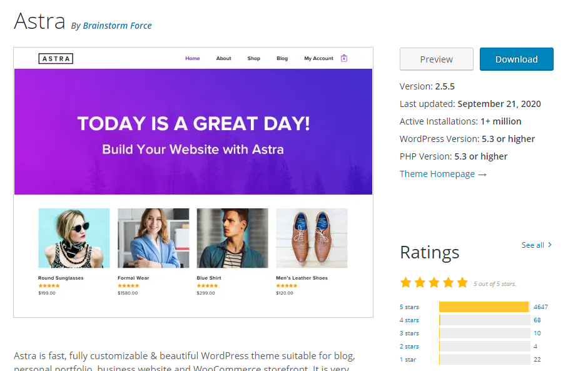563x371 pixels.
Task: Open the 2 stars ratings link
Action: [x=409, y=347]
